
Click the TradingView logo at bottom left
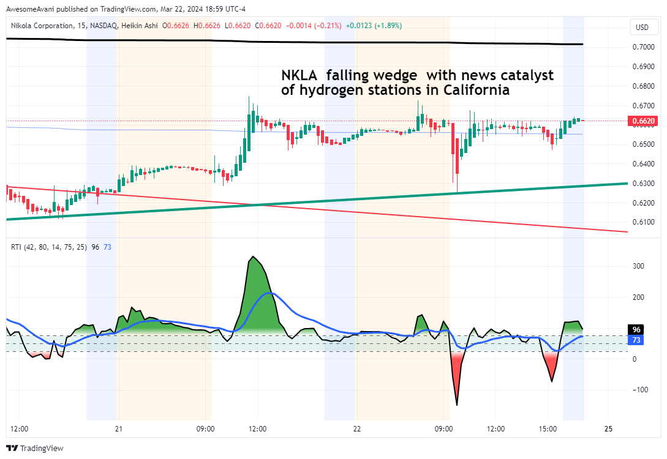click(x=34, y=448)
